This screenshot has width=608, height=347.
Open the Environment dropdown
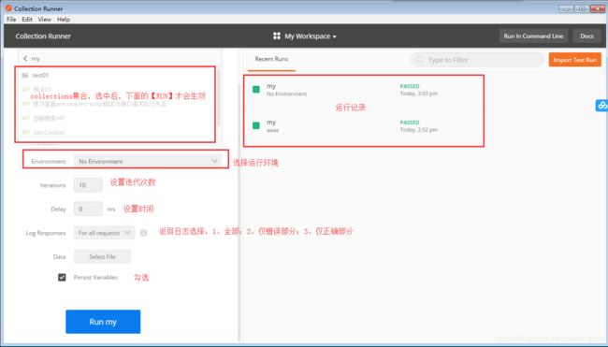pyautogui.click(x=148, y=161)
